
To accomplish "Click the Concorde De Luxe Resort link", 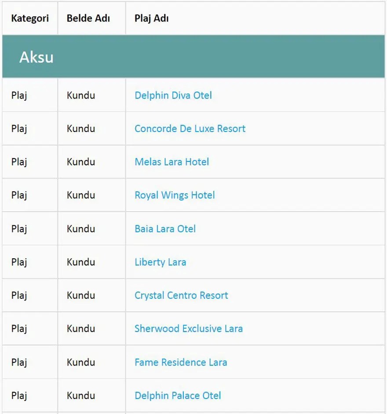I will point(190,129).
